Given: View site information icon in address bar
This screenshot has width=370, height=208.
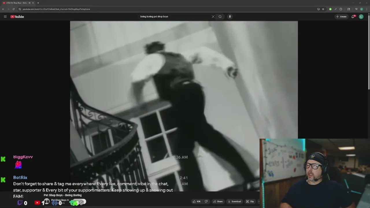Looking at the screenshot, I should pyautogui.click(x=20, y=9).
